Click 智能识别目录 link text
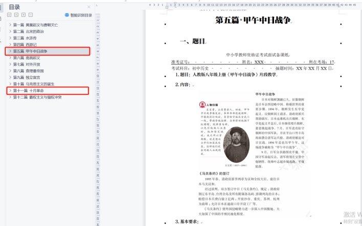 pyautogui.click(x=82, y=15)
